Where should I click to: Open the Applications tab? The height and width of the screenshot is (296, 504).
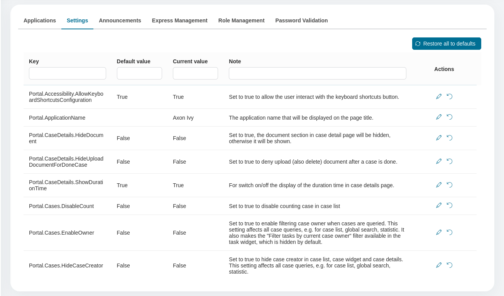coord(40,20)
